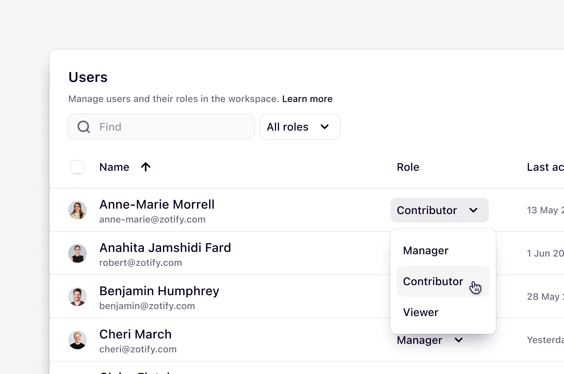Viewport: 564px width, 374px height.
Task: Click the search magnifier icon
Action: point(83,127)
